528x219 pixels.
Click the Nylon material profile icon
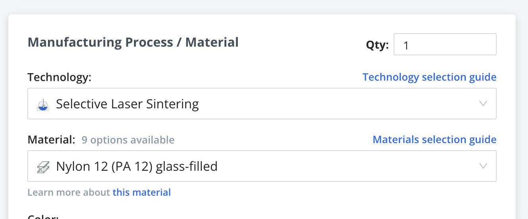pyautogui.click(x=43, y=167)
